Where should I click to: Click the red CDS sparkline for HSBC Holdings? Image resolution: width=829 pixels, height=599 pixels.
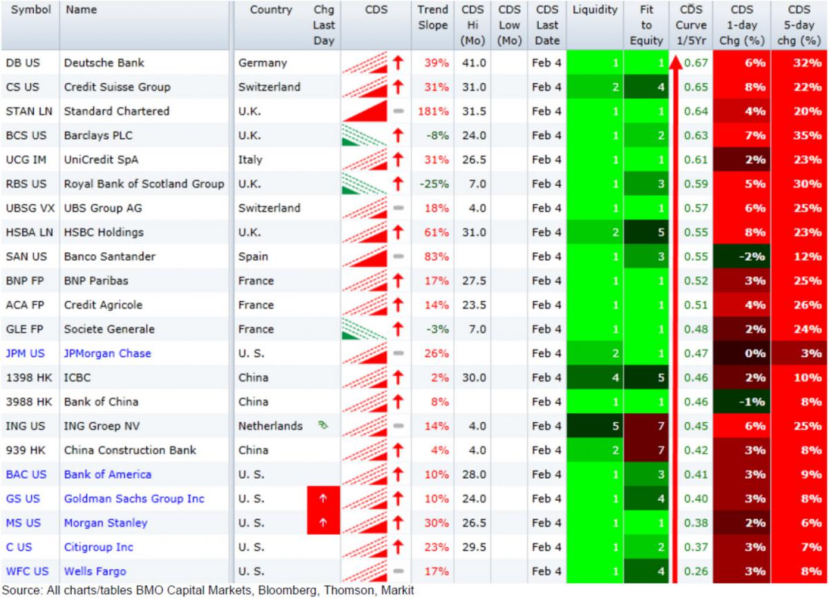[x=364, y=232]
